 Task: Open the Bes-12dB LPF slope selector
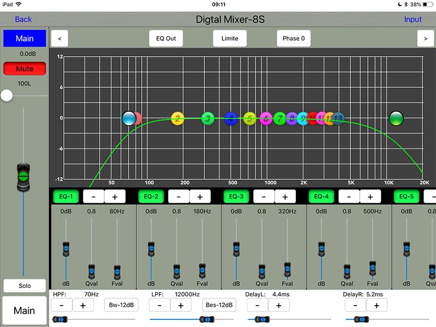click(219, 305)
